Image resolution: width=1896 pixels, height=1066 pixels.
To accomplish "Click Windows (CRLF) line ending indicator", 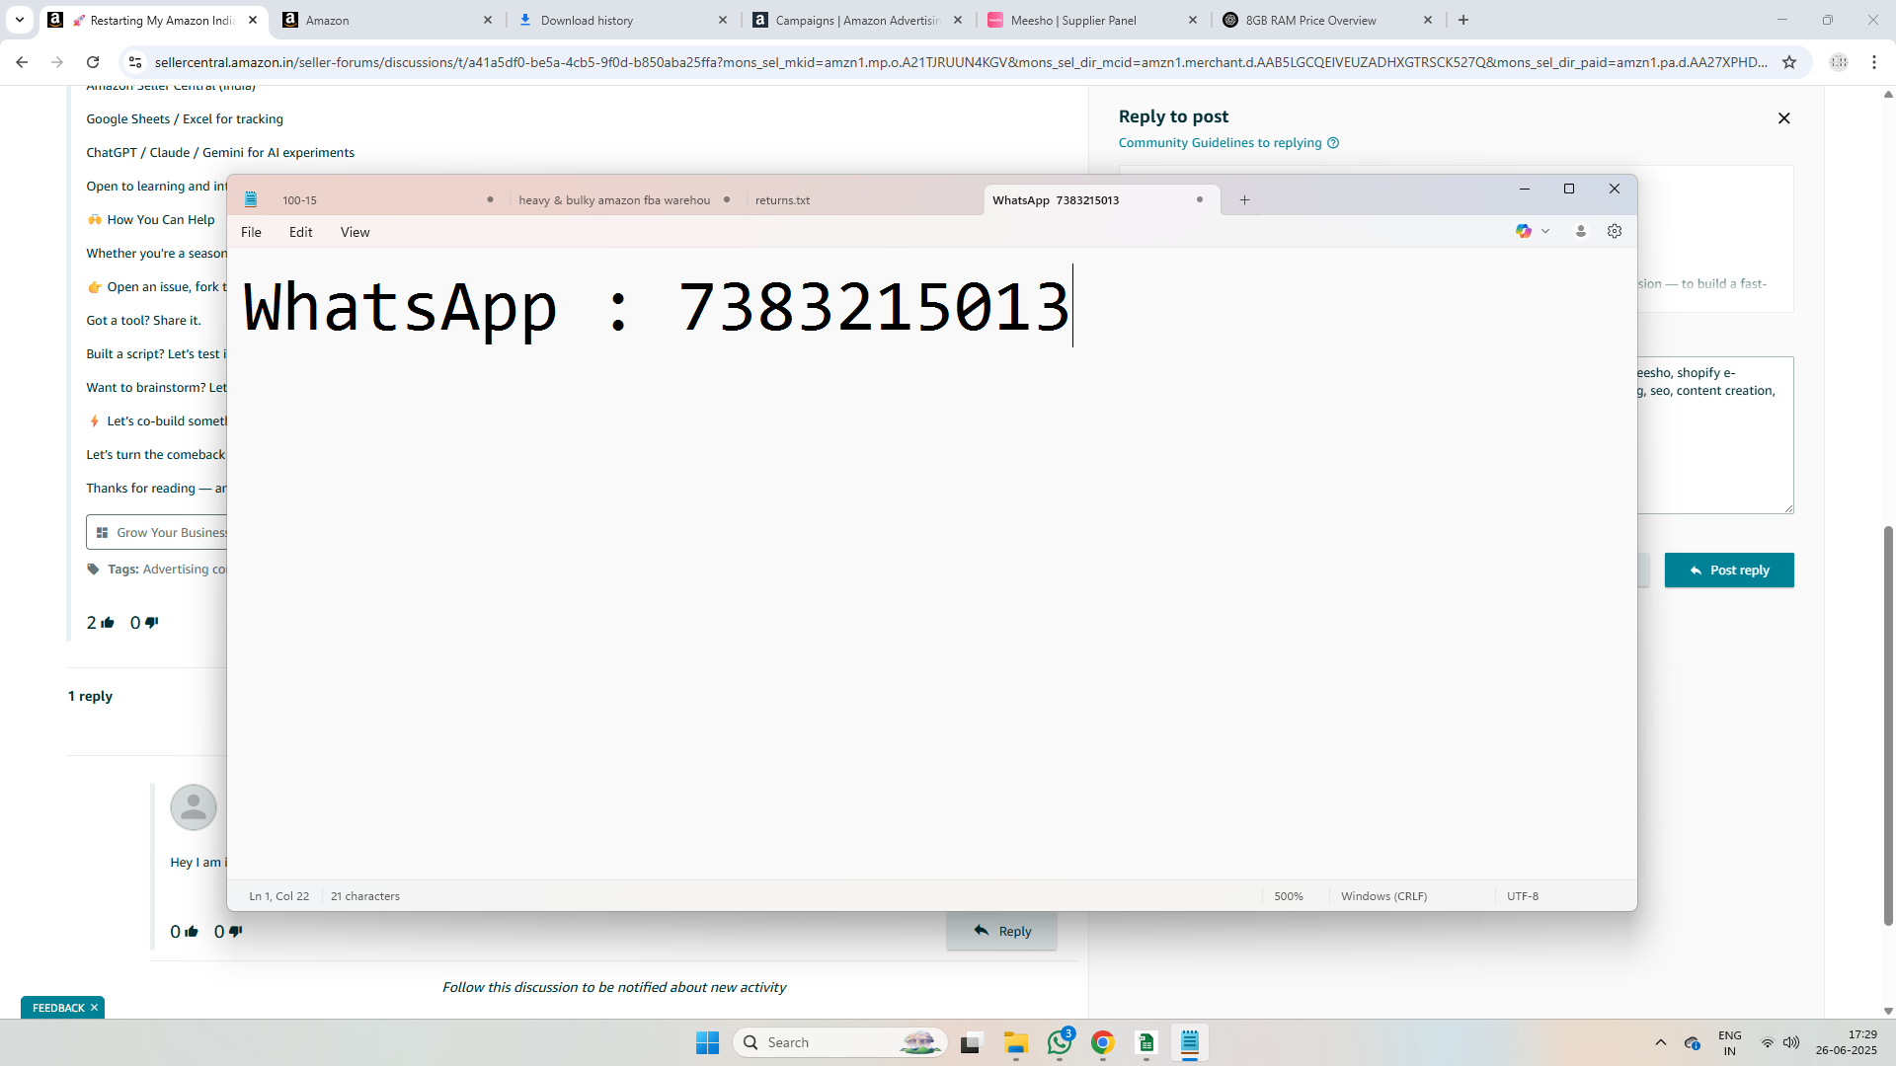I will coord(1383,896).
